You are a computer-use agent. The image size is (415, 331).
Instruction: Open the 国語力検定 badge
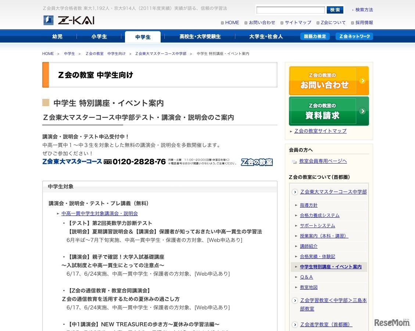[x=315, y=36]
